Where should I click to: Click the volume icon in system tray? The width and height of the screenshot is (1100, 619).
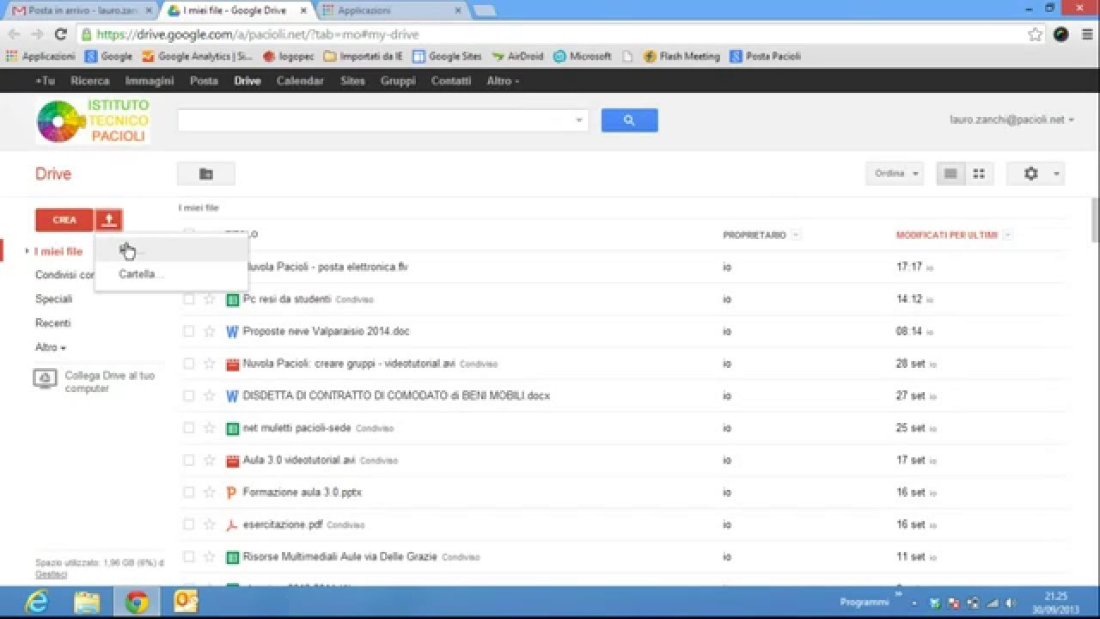point(1011,603)
